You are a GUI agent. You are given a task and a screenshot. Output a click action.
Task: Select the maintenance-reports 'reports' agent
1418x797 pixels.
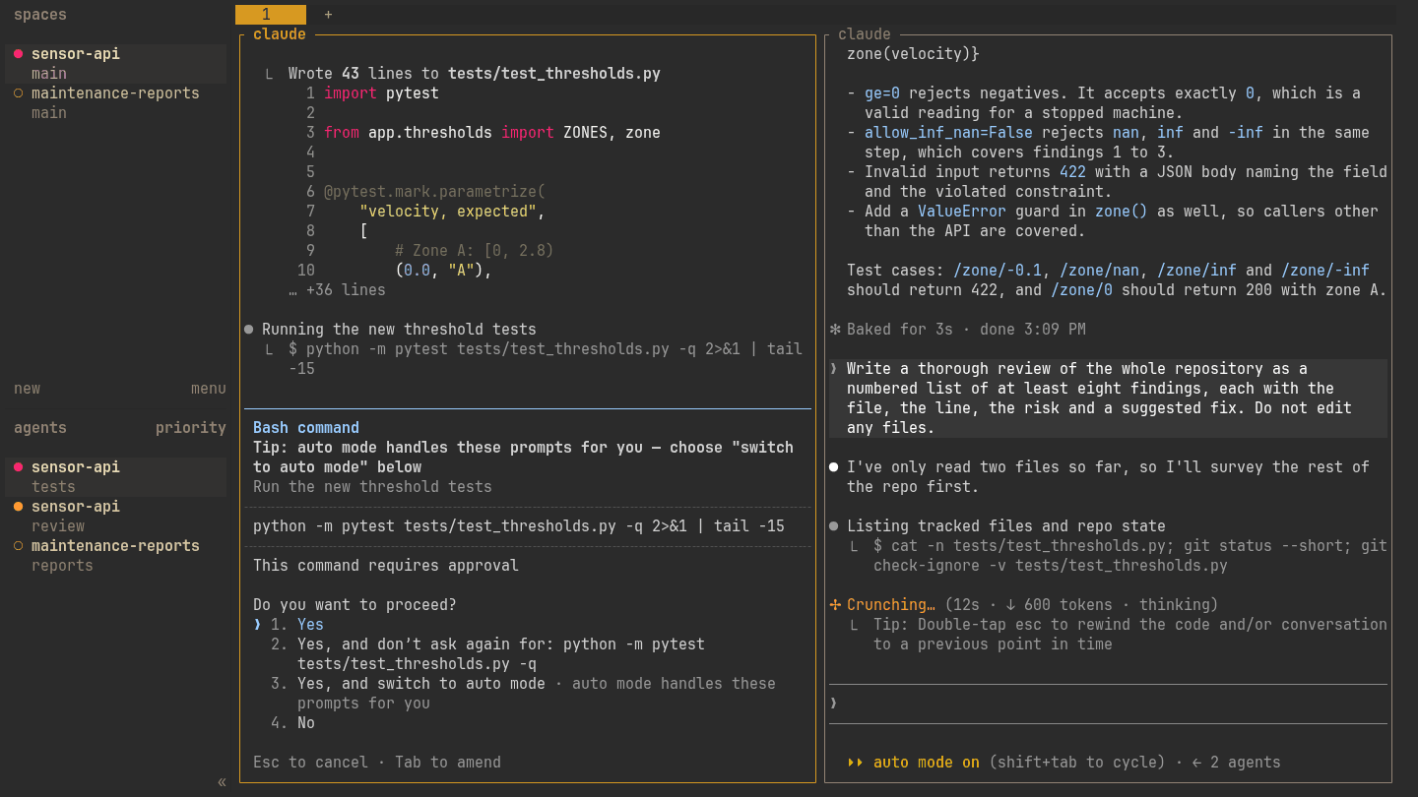click(x=116, y=556)
